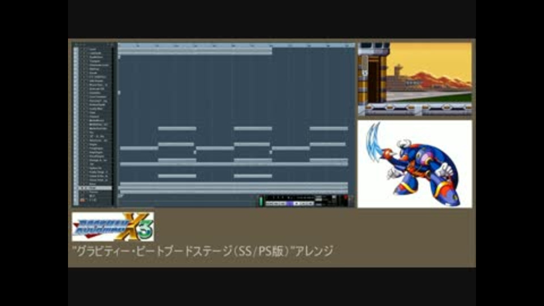Click the game stage screenshot with orange sky
This screenshot has height=306, width=544.
415,79
